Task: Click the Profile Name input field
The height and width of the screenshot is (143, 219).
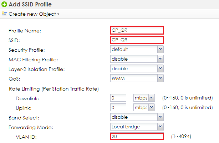Action: coord(137,30)
